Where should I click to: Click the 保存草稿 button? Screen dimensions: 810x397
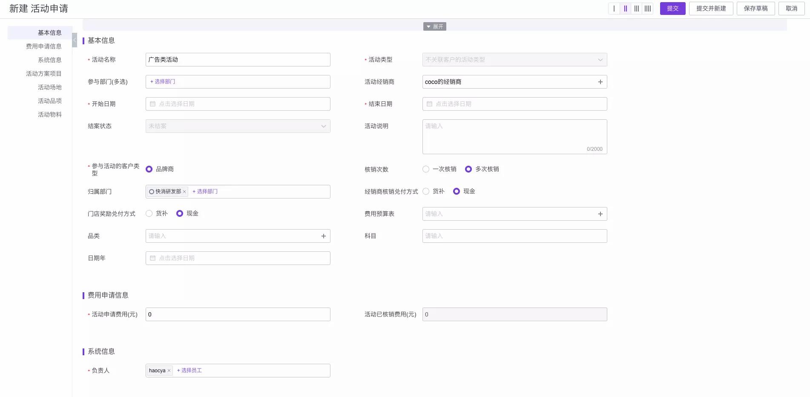[755, 9]
